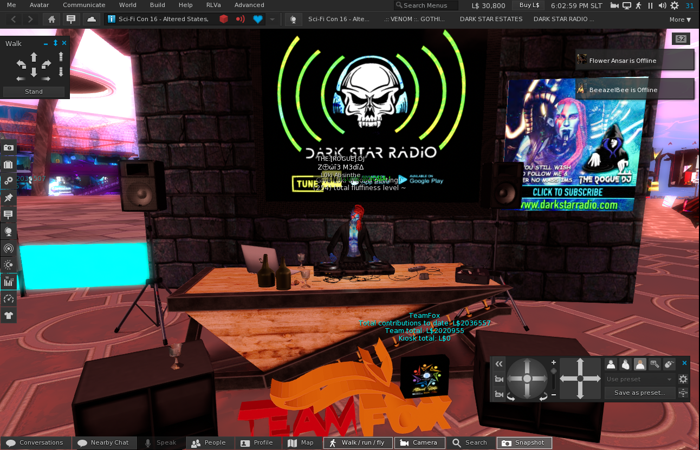Click the sun and moon environment icon
The image size is (700, 450).
[9, 265]
